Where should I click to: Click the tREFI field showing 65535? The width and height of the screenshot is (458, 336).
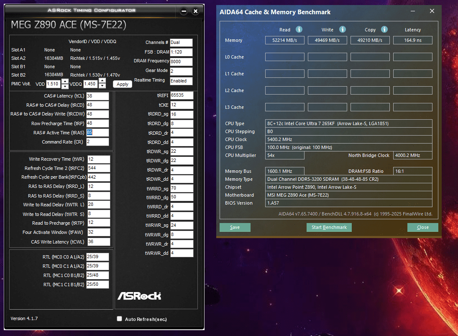182,95
